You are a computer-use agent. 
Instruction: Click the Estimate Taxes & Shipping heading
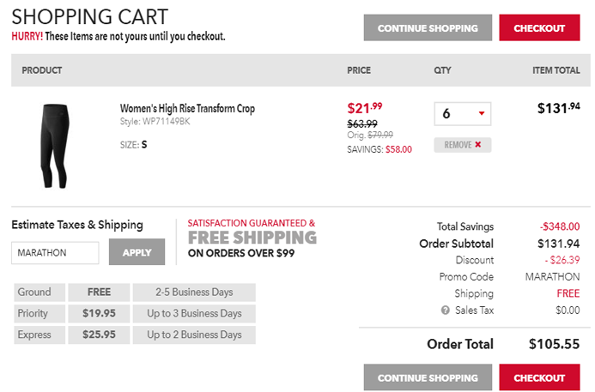click(x=77, y=226)
